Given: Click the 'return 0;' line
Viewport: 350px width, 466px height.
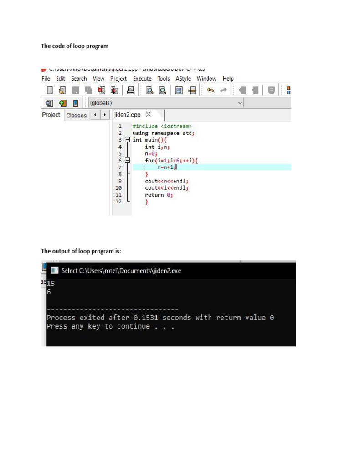Looking at the screenshot, I should point(159,195).
